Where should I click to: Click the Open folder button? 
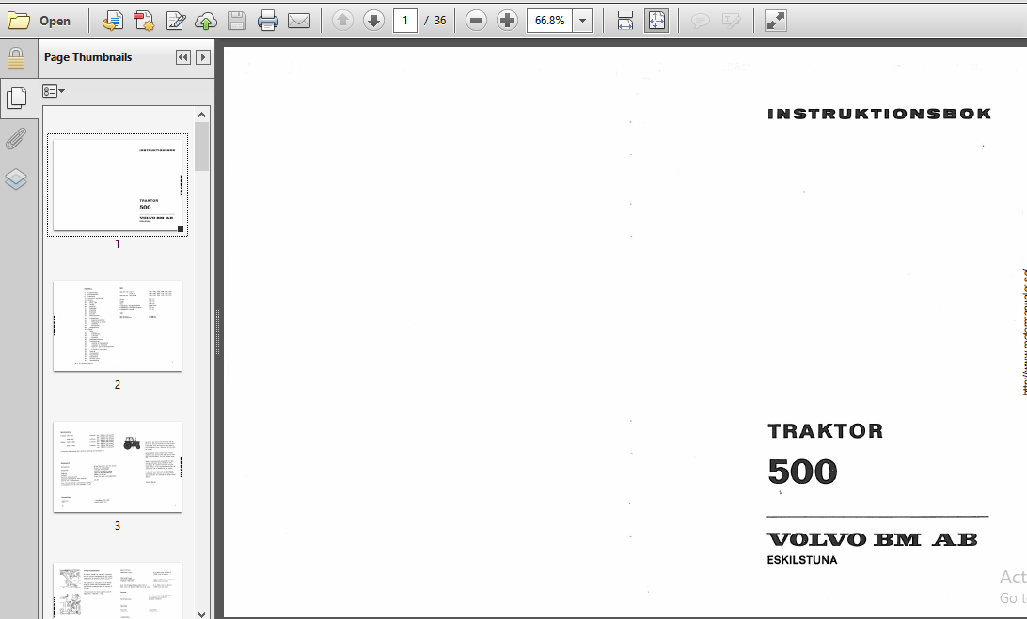coord(39,21)
